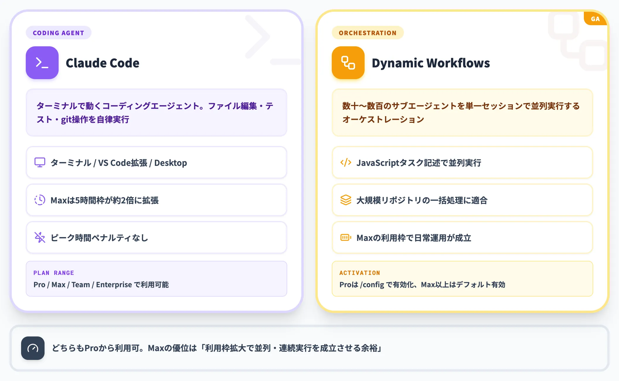Click the code brackets icon beside JavaScriptタスク記述
The width and height of the screenshot is (619, 381).
point(346,162)
